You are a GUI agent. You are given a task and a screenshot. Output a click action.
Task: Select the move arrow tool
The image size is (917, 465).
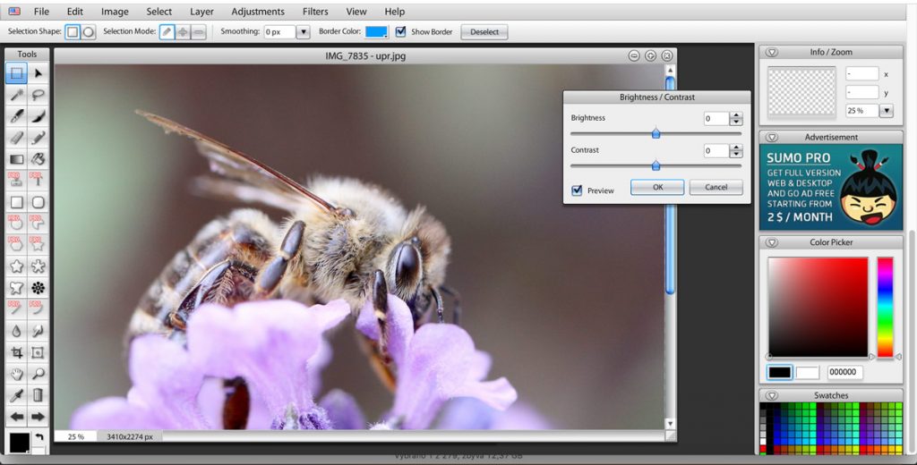39,73
